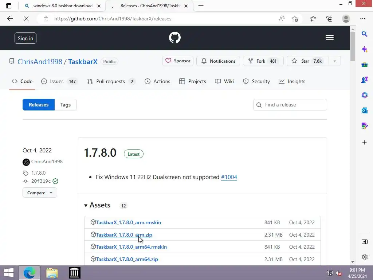
Task: Open Edge Settings and more menu
Action: point(362,19)
